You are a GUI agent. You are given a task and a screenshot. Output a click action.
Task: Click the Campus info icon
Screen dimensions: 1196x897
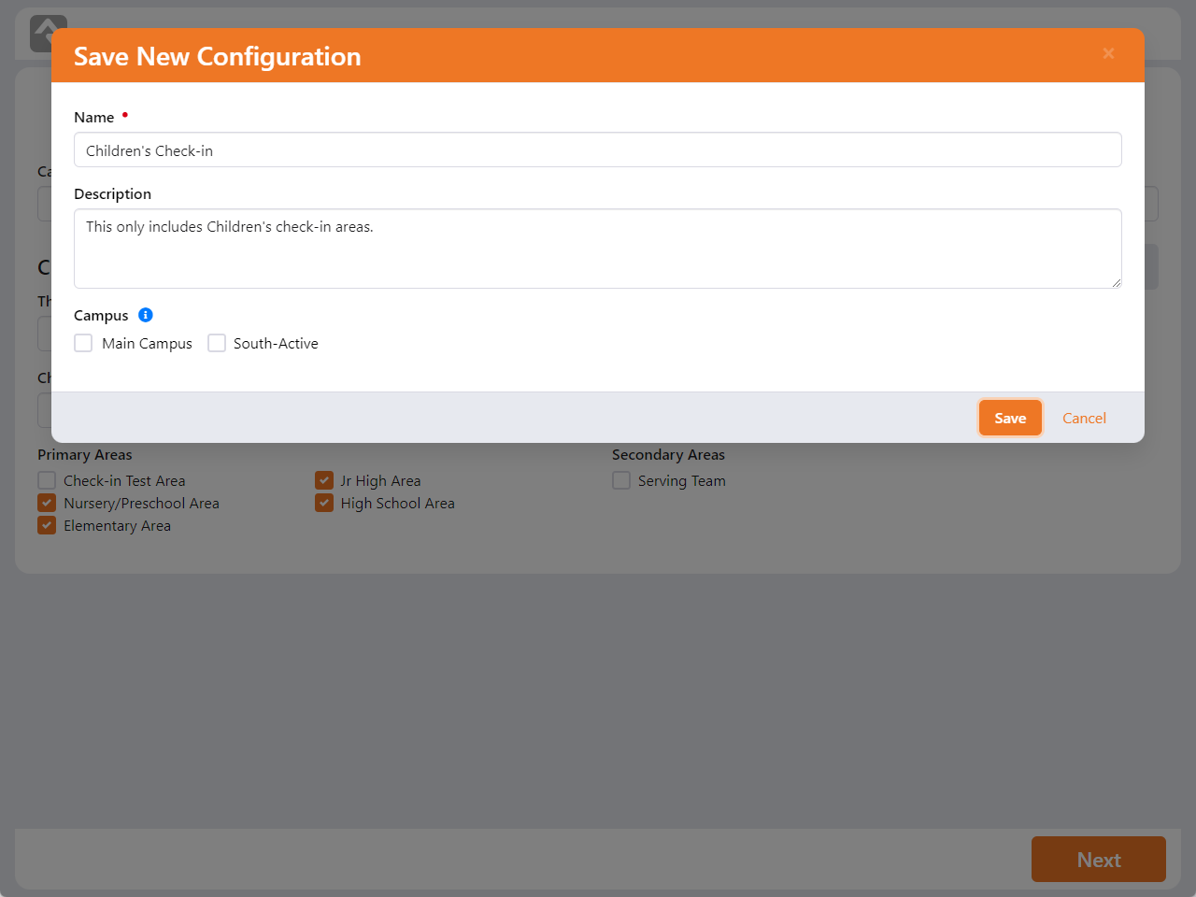click(146, 315)
